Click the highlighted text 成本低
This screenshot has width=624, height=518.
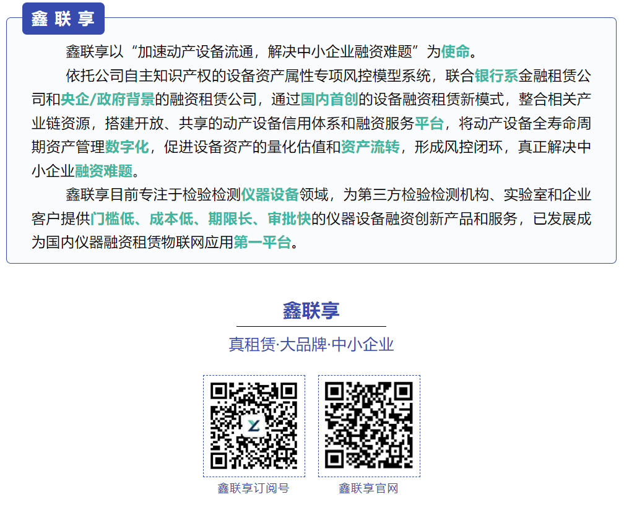(171, 218)
